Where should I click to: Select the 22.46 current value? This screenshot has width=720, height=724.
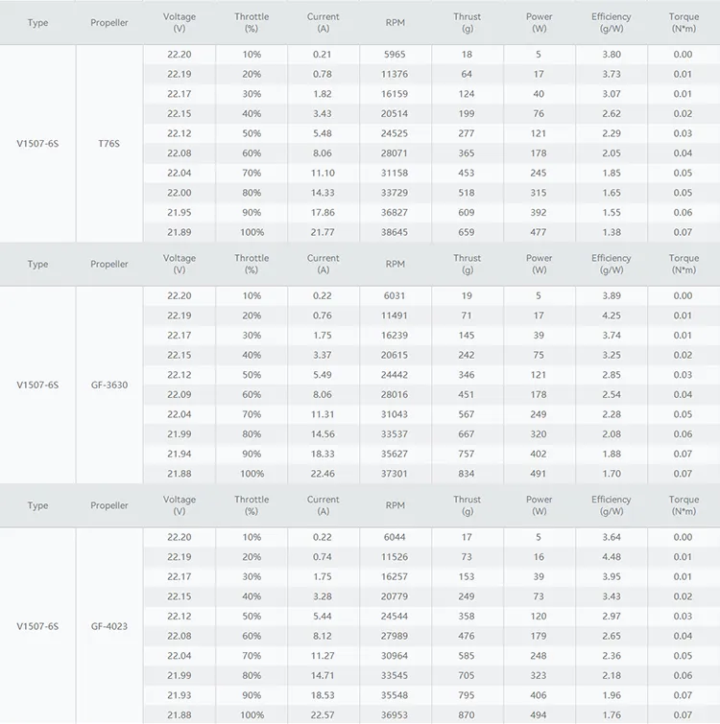pyautogui.click(x=323, y=474)
